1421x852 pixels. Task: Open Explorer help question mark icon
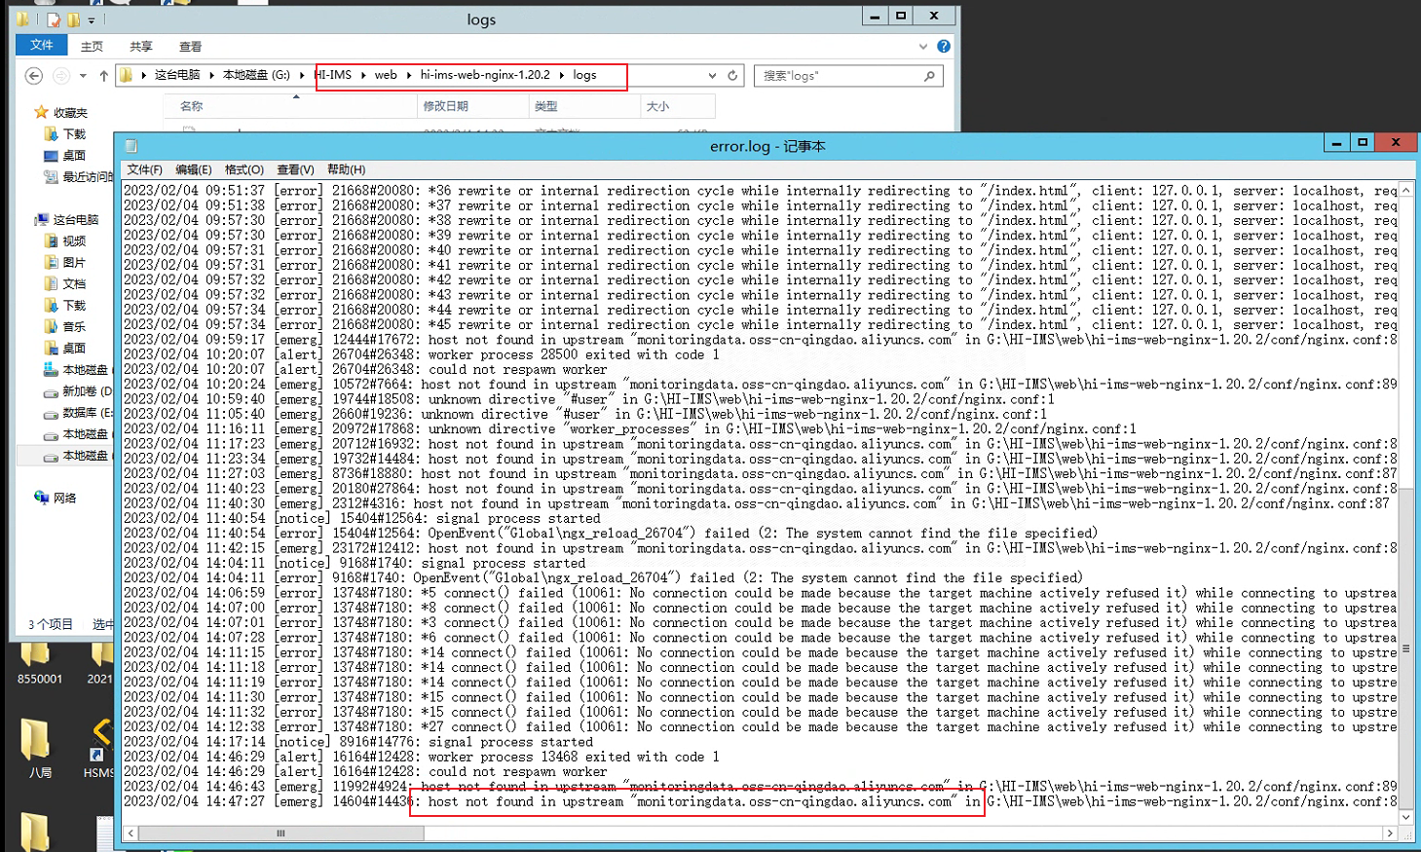pyautogui.click(x=944, y=46)
